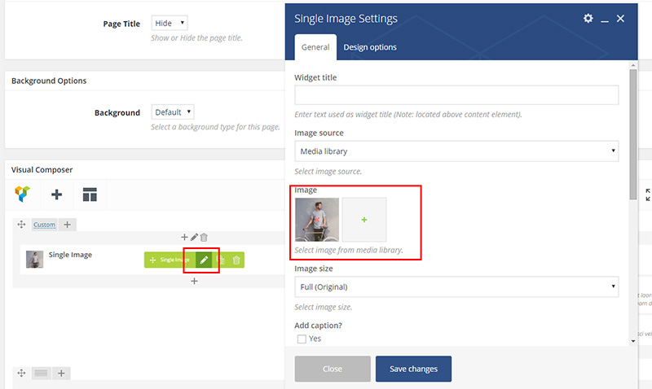Switch to the Design options tab
Screen dimensions: 652x389
pos(370,47)
